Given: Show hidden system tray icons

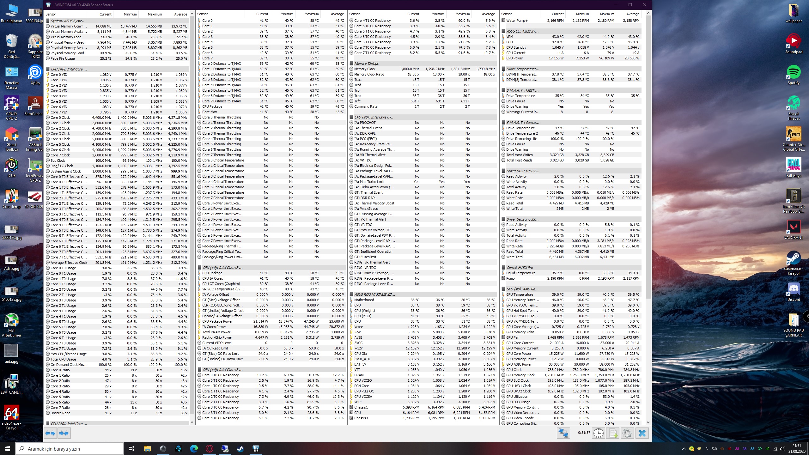Looking at the screenshot, I should coord(684,449).
